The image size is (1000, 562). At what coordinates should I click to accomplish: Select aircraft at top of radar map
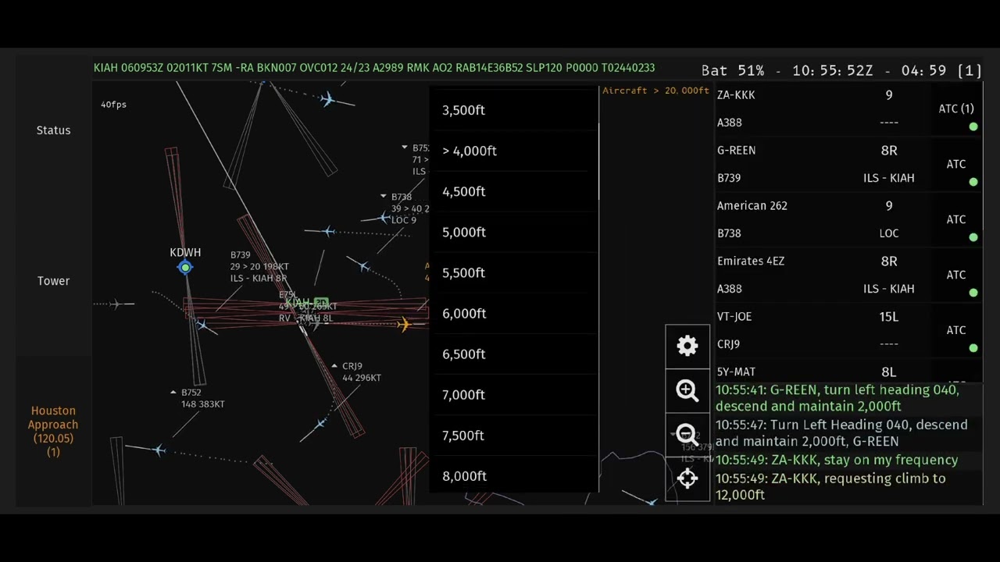click(x=328, y=99)
